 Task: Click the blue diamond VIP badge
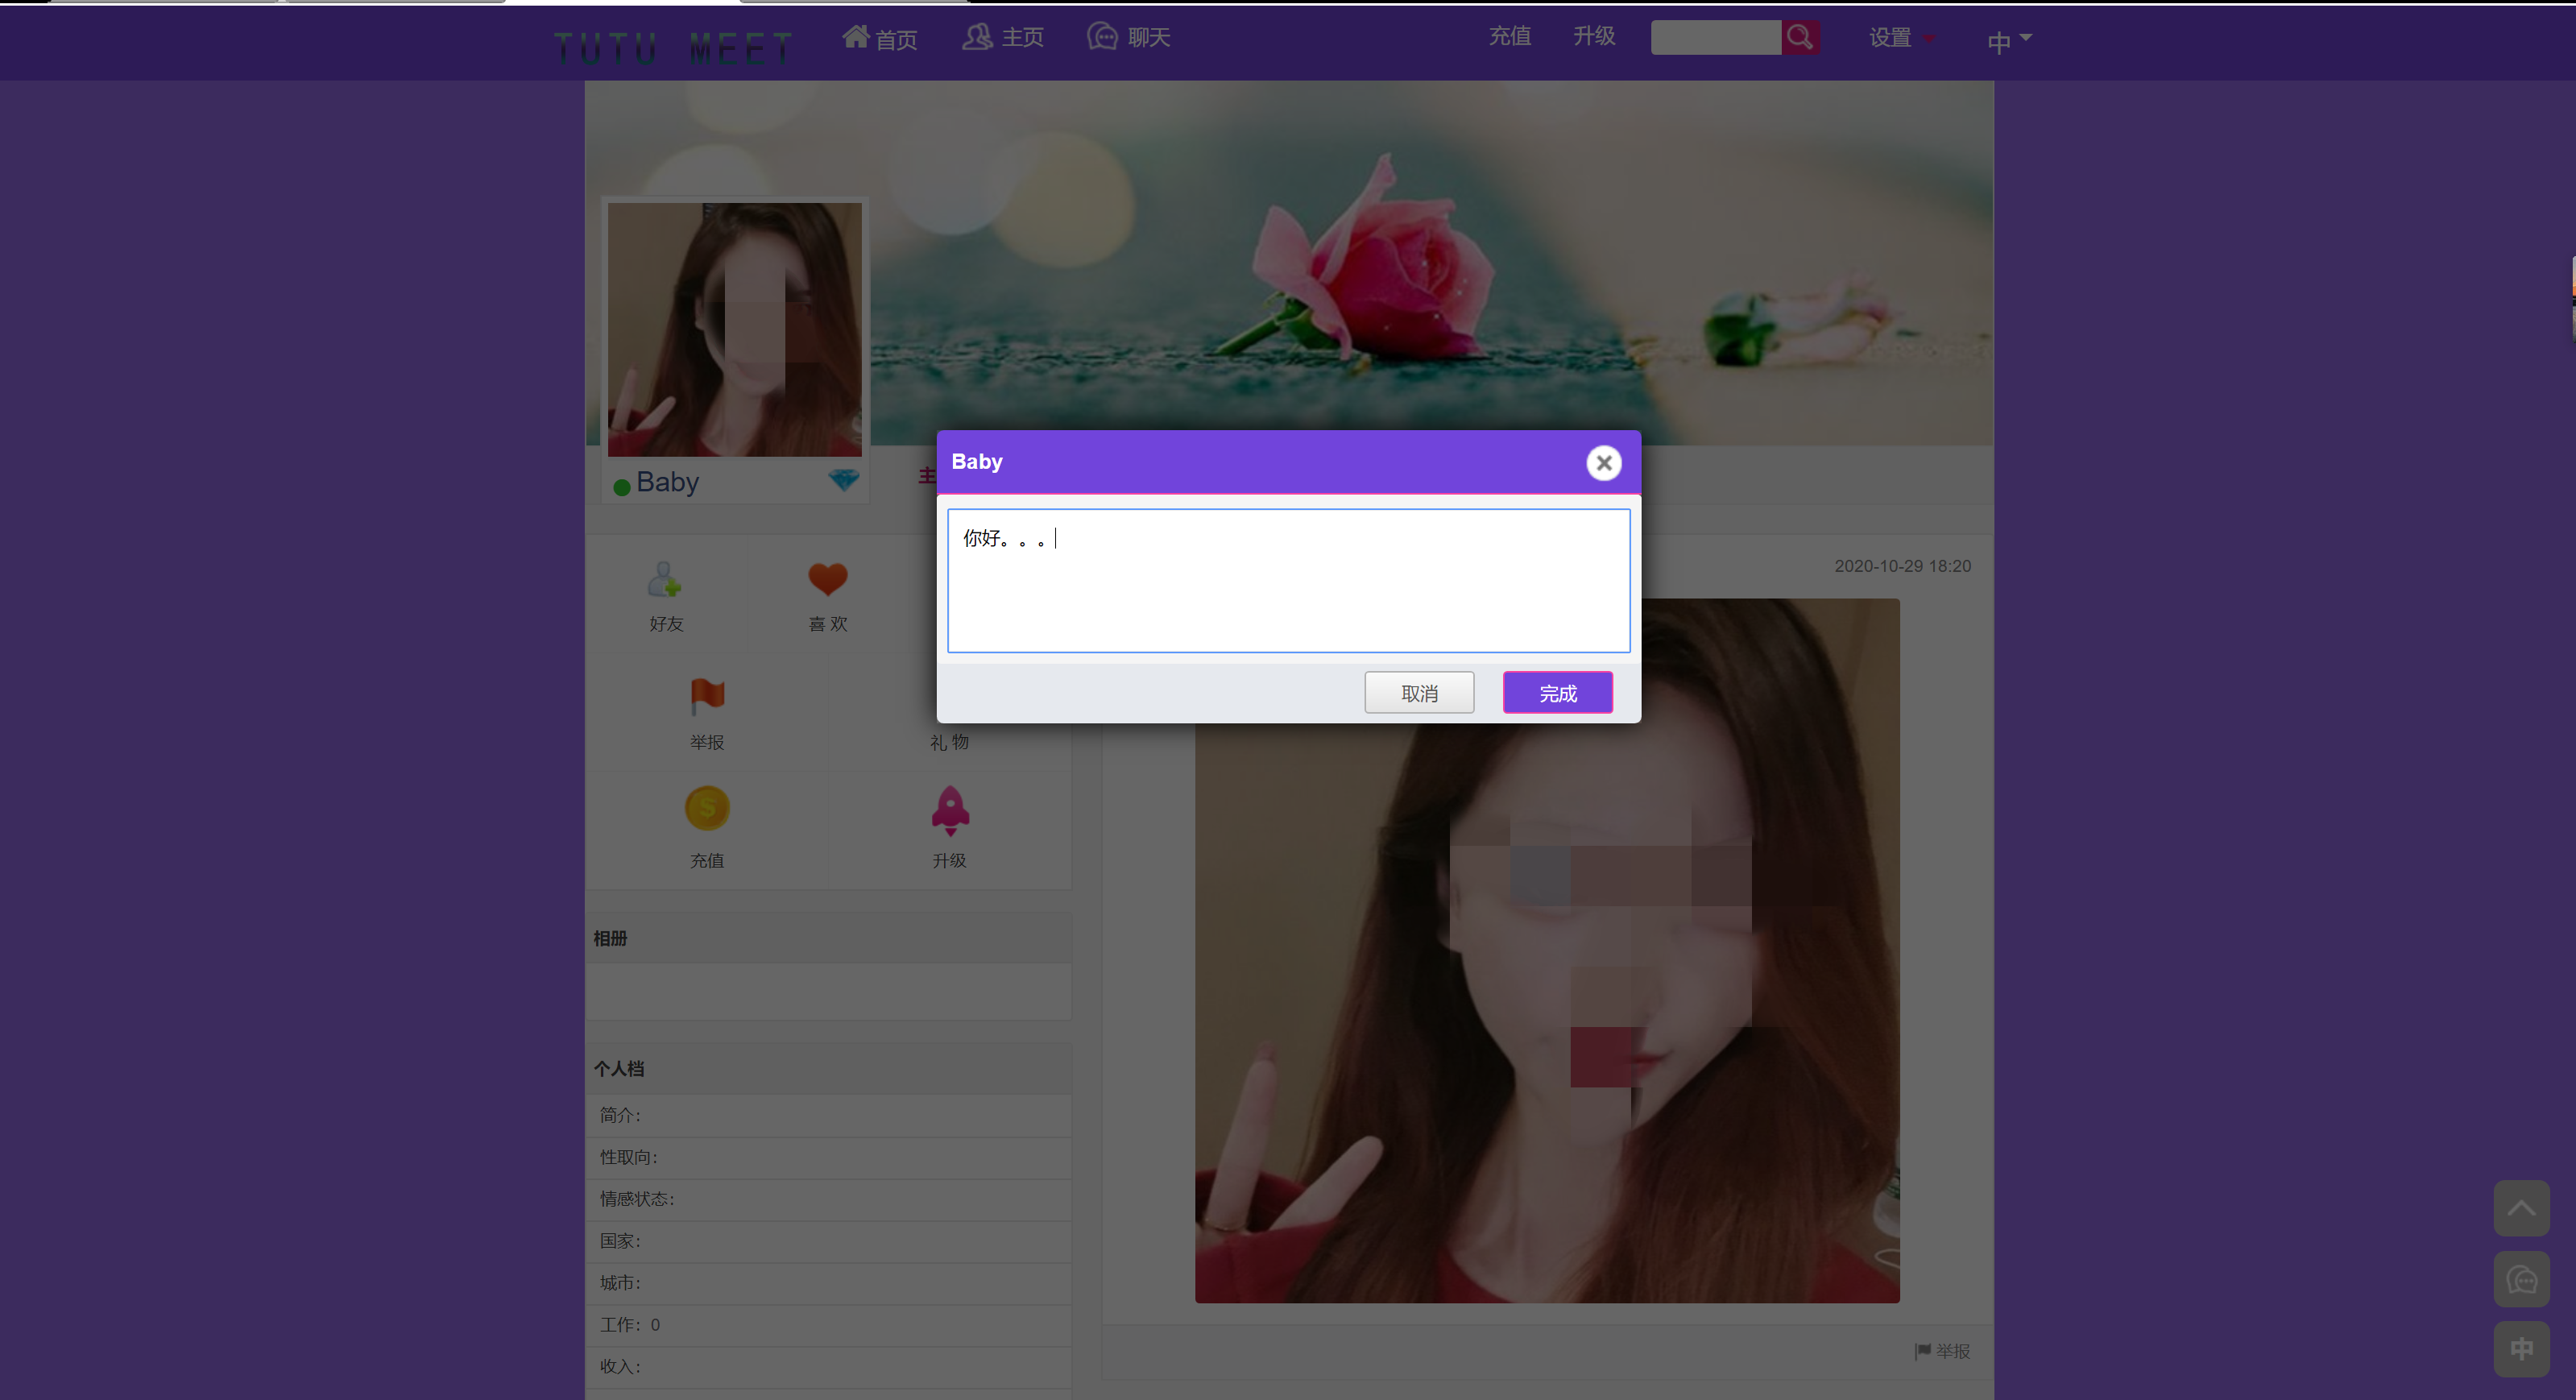(x=844, y=480)
